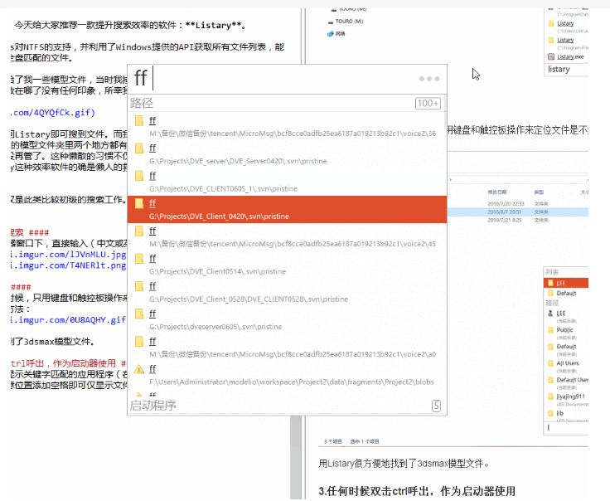Click the small "listary" search field

coord(566,70)
